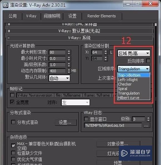Click the 动态内存限制 value field
The width and height of the screenshot is (161, 165).
(x=57, y=71)
